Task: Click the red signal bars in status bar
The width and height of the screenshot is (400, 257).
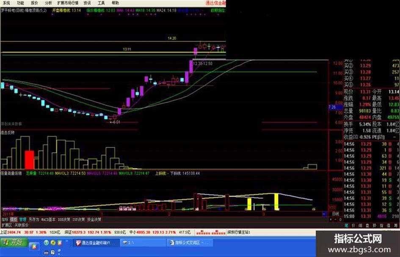Action: pos(211,233)
